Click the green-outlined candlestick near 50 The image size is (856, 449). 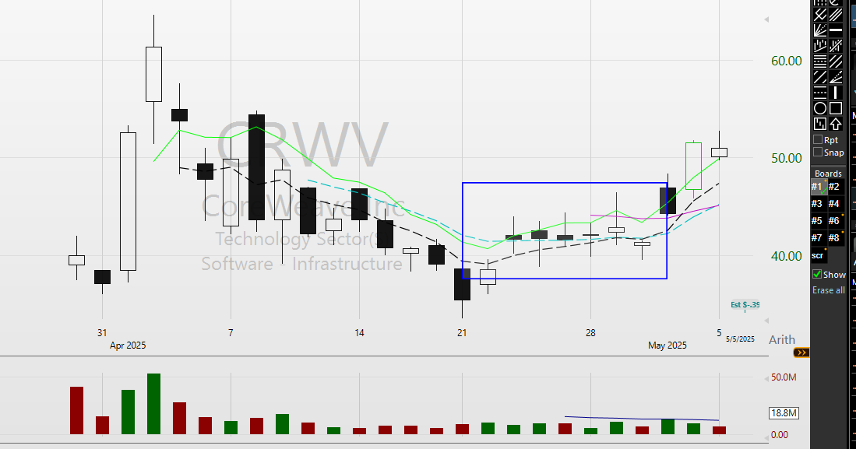pos(693,167)
